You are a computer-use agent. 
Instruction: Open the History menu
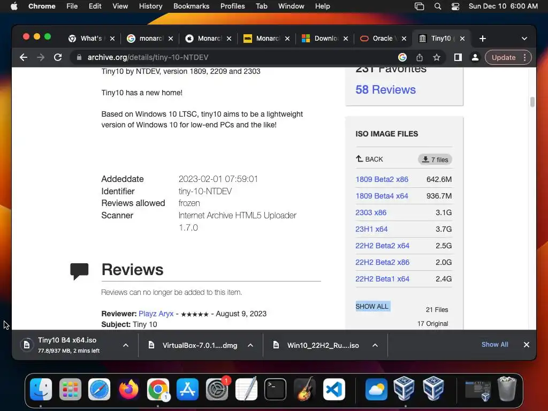150,6
